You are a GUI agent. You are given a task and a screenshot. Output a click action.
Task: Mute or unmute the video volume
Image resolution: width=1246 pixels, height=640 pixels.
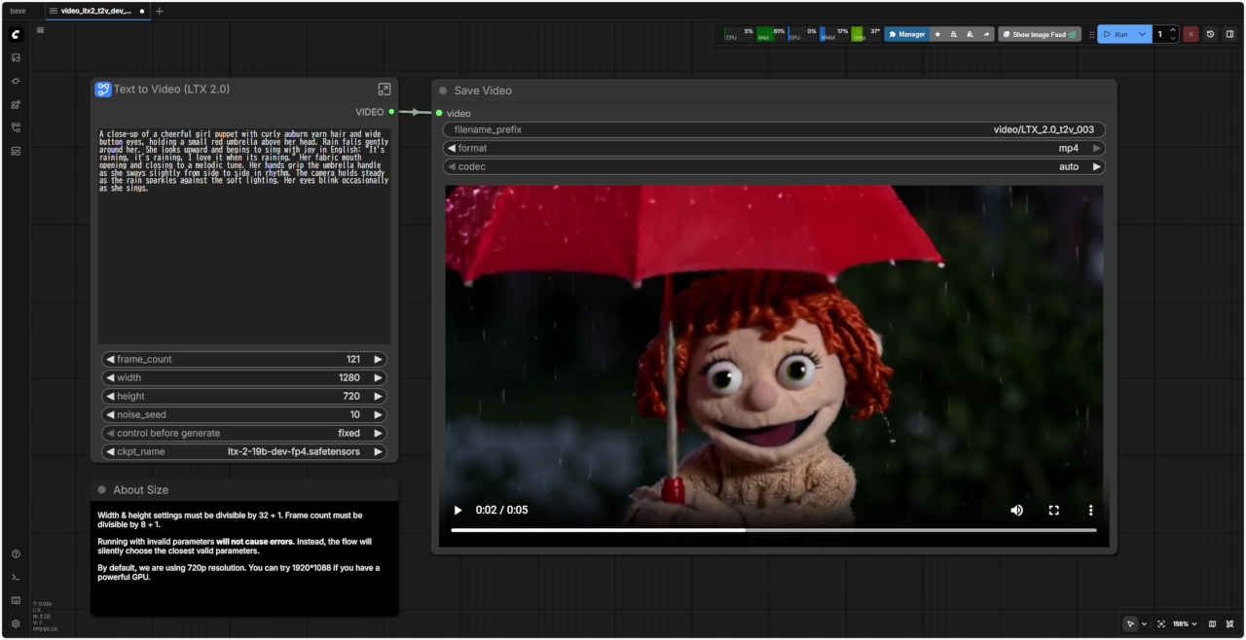[1016, 510]
